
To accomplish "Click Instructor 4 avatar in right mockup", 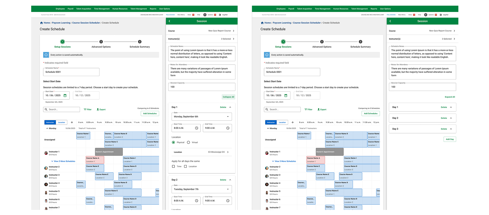I will point(267,184).
